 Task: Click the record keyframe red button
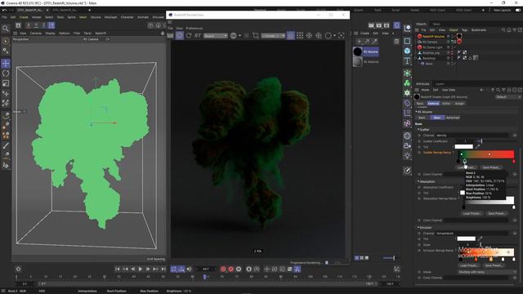(x=223, y=269)
